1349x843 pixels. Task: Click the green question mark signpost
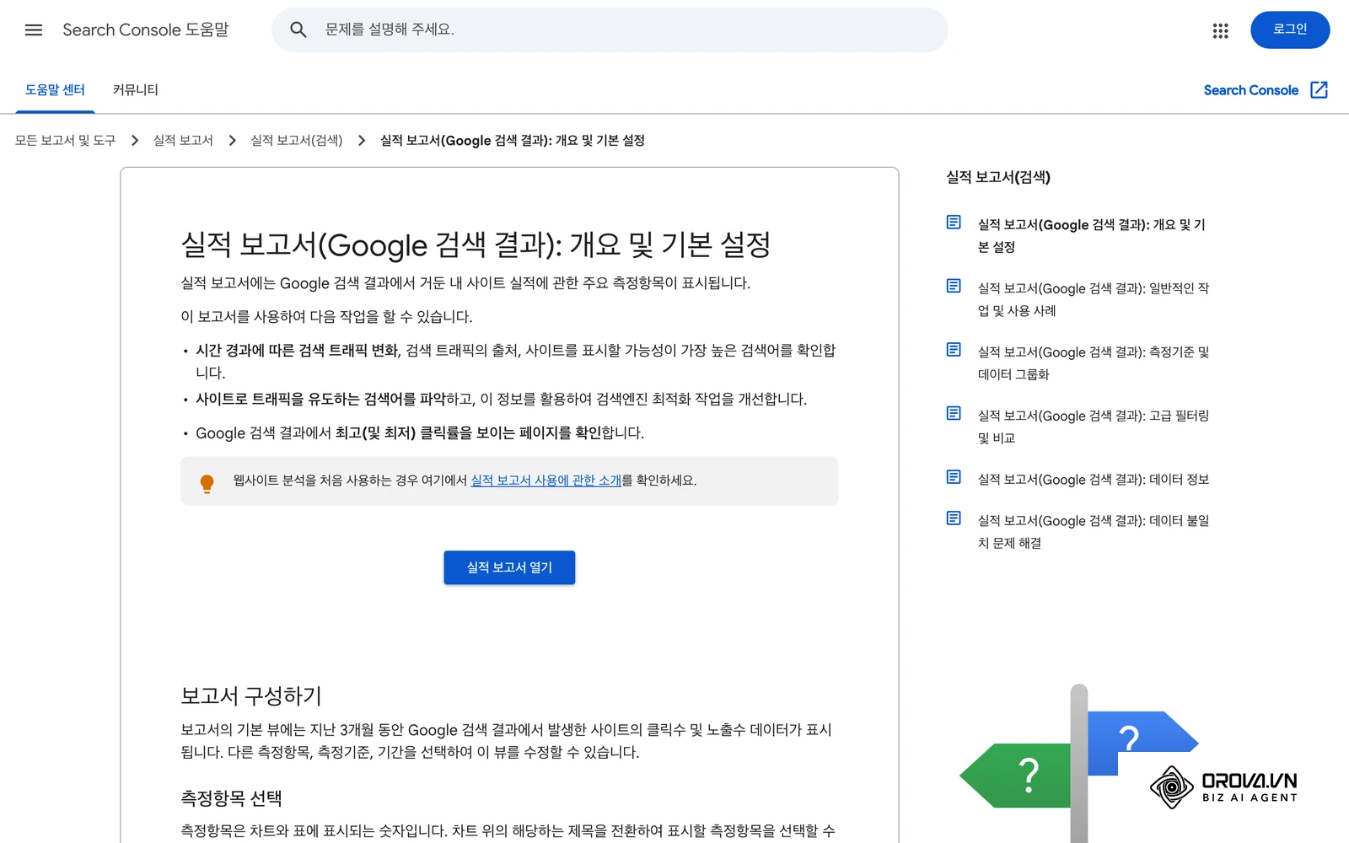pyautogui.click(x=1016, y=776)
